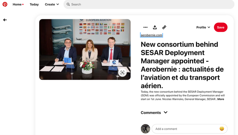Go back using the left arrow

click(5, 20)
